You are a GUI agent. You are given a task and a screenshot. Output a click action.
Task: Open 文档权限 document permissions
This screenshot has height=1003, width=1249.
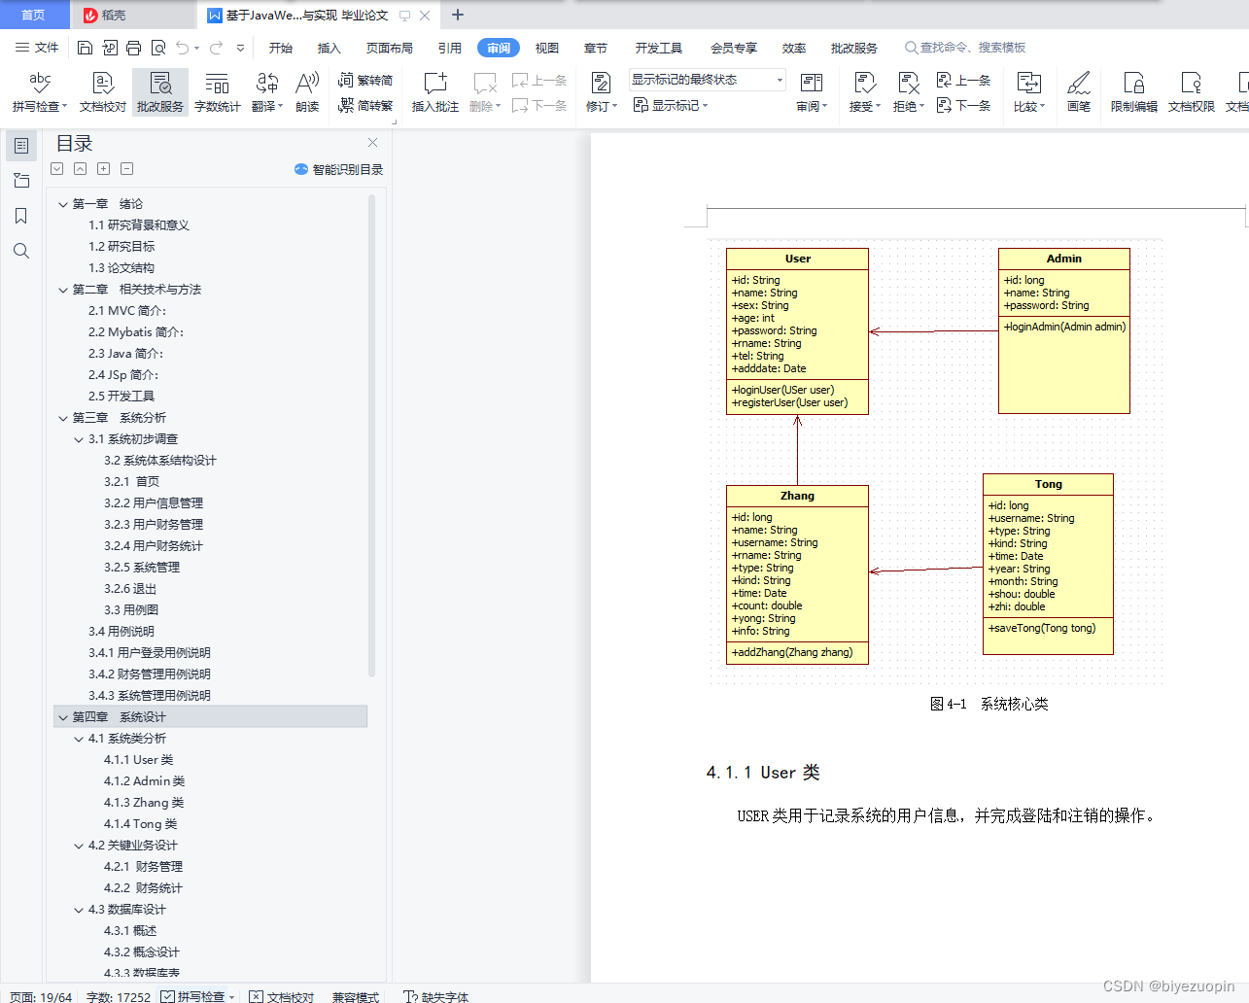tap(1192, 91)
